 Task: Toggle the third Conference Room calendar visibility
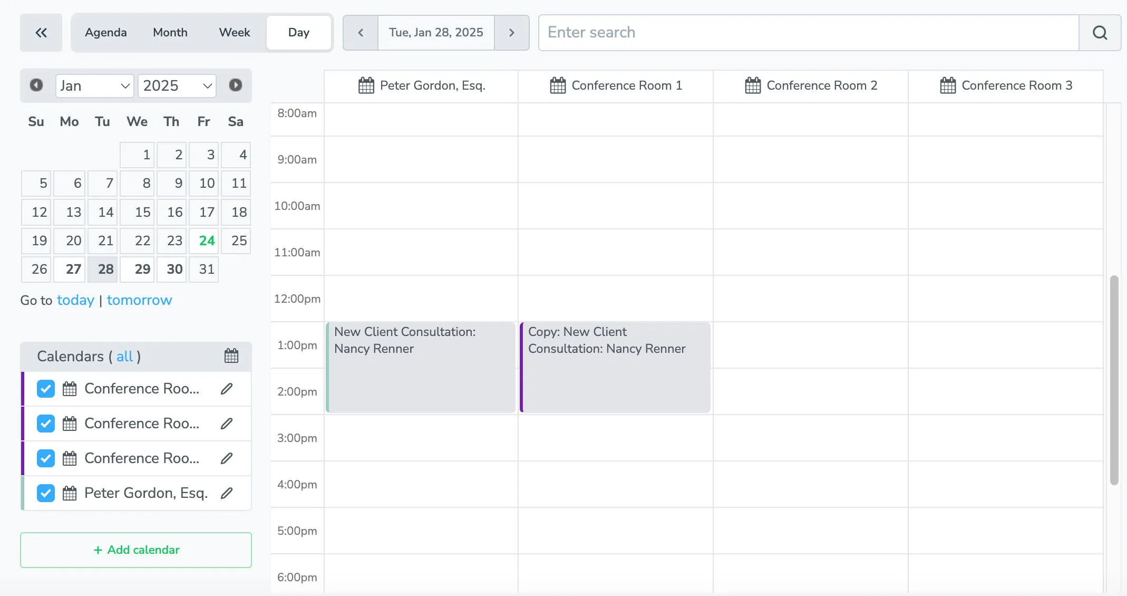[45, 458]
